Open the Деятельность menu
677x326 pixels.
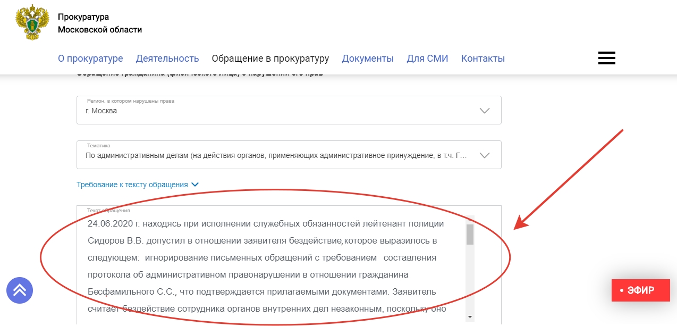click(x=167, y=58)
